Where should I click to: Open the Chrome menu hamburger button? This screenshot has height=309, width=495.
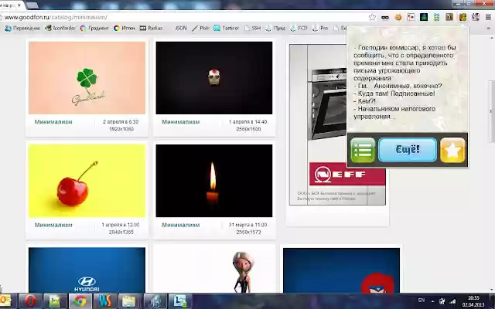[488, 17]
